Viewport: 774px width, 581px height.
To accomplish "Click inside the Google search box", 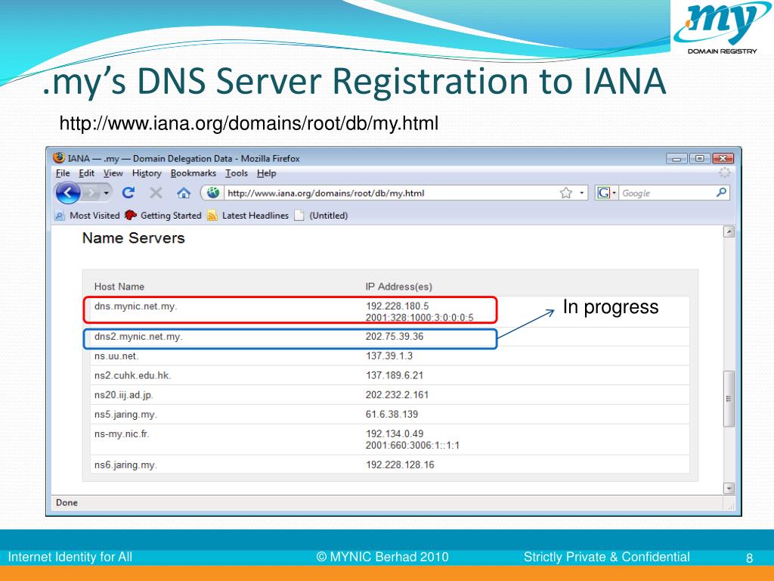I will coord(667,193).
